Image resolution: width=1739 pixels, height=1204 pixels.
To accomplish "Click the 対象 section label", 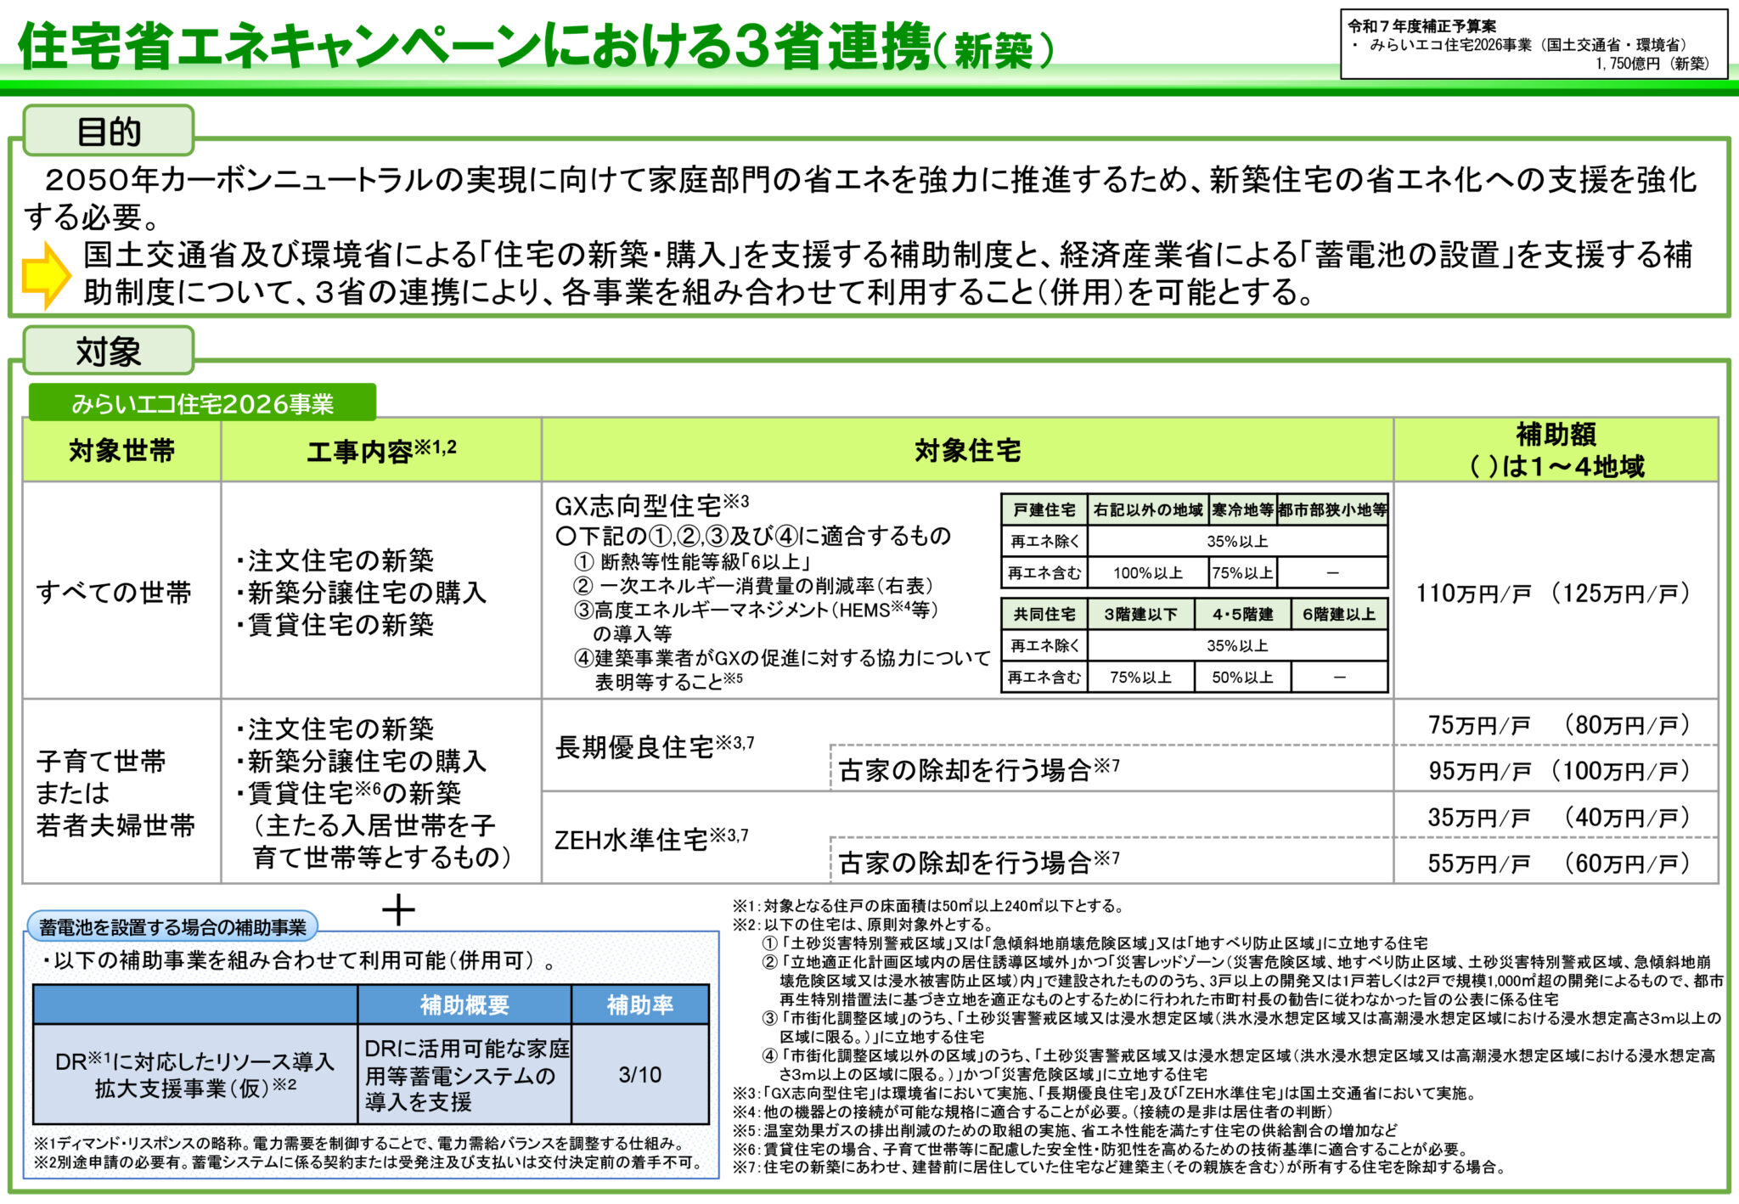I will tap(109, 351).
